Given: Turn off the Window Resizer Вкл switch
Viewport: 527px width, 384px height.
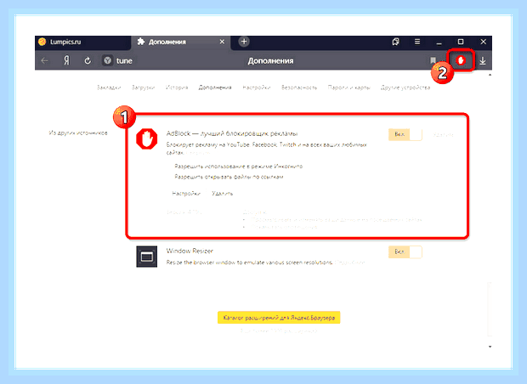Looking at the screenshot, I should [405, 252].
